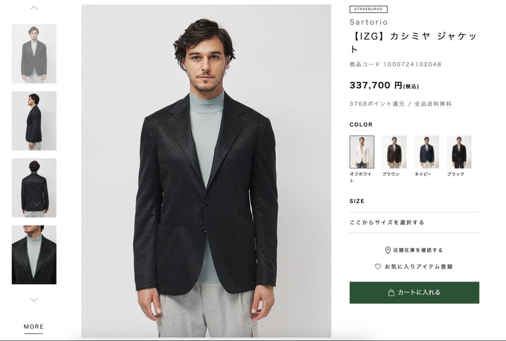Click the heart favorite icon

pos(378,267)
